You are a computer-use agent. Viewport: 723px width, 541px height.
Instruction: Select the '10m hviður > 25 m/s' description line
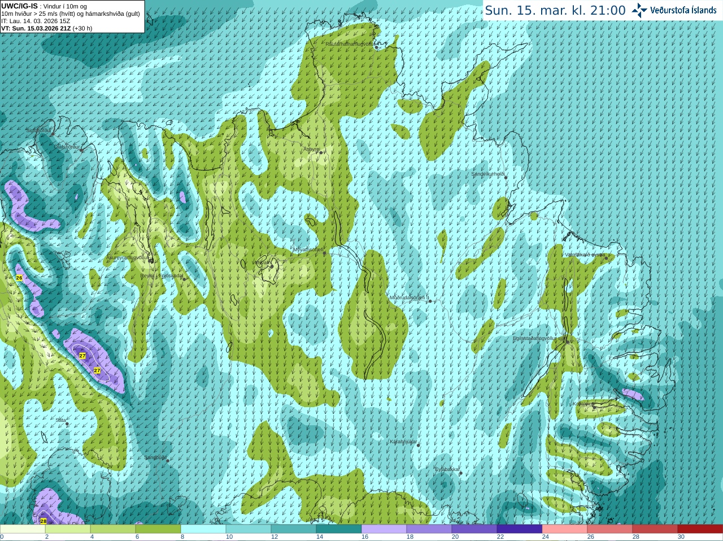(71, 14)
